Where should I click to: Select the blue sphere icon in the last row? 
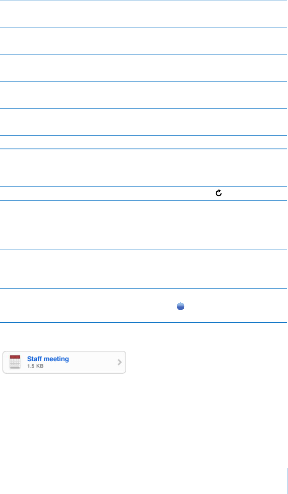pos(181,307)
